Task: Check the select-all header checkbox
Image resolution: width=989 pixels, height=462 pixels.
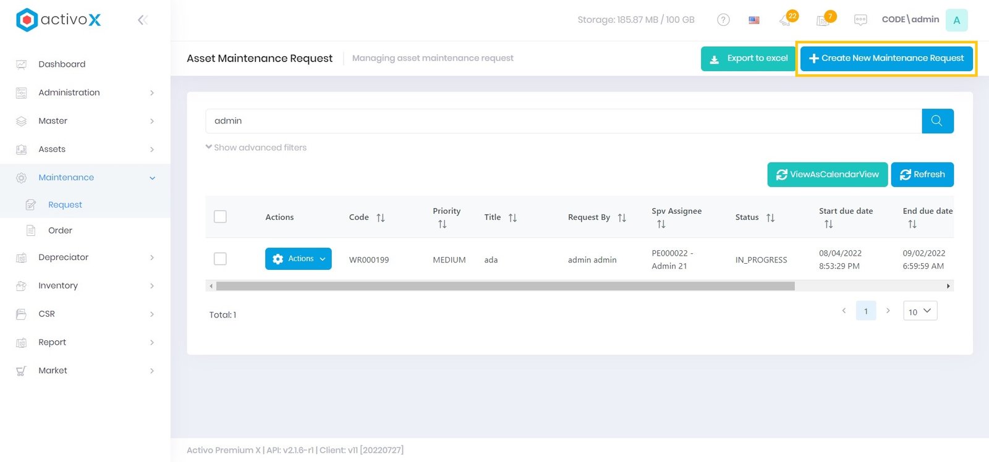Action: click(220, 217)
